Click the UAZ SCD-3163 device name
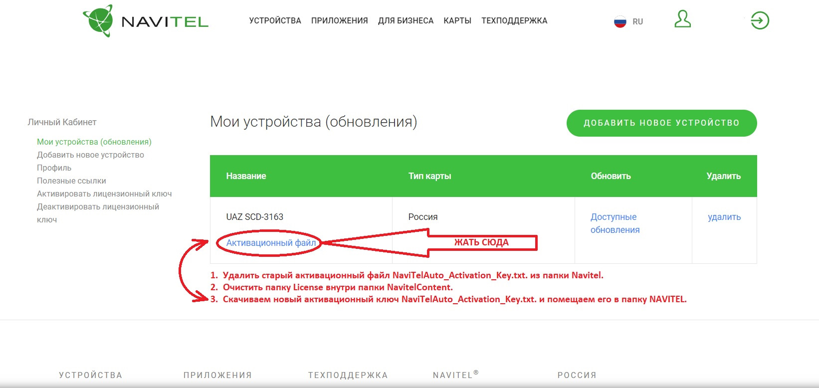Image resolution: width=819 pixels, height=388 pixels. click(x=255, y=217)
